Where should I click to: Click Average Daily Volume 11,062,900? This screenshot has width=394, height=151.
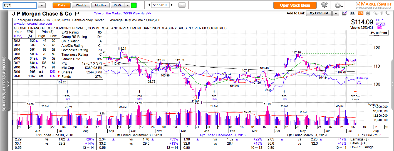point(135,20)
